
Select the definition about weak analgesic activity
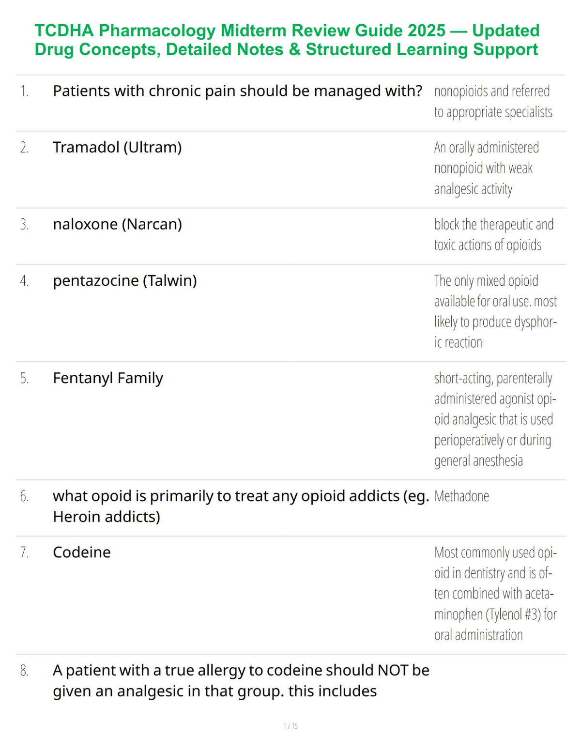click(x=487, y=168)
